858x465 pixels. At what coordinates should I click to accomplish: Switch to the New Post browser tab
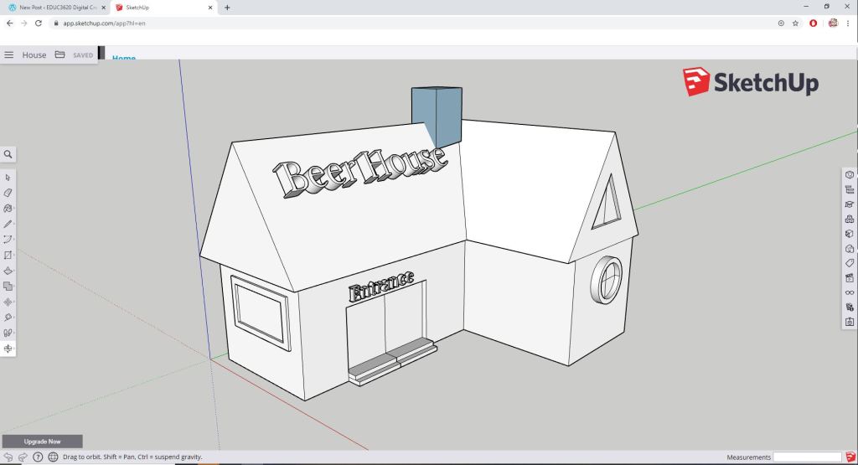[x=55, y=7]
